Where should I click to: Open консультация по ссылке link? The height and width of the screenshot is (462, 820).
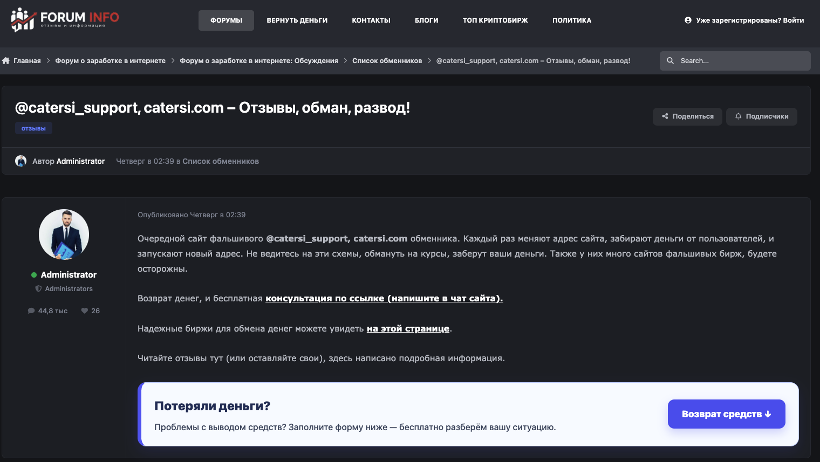pos(384,298)
